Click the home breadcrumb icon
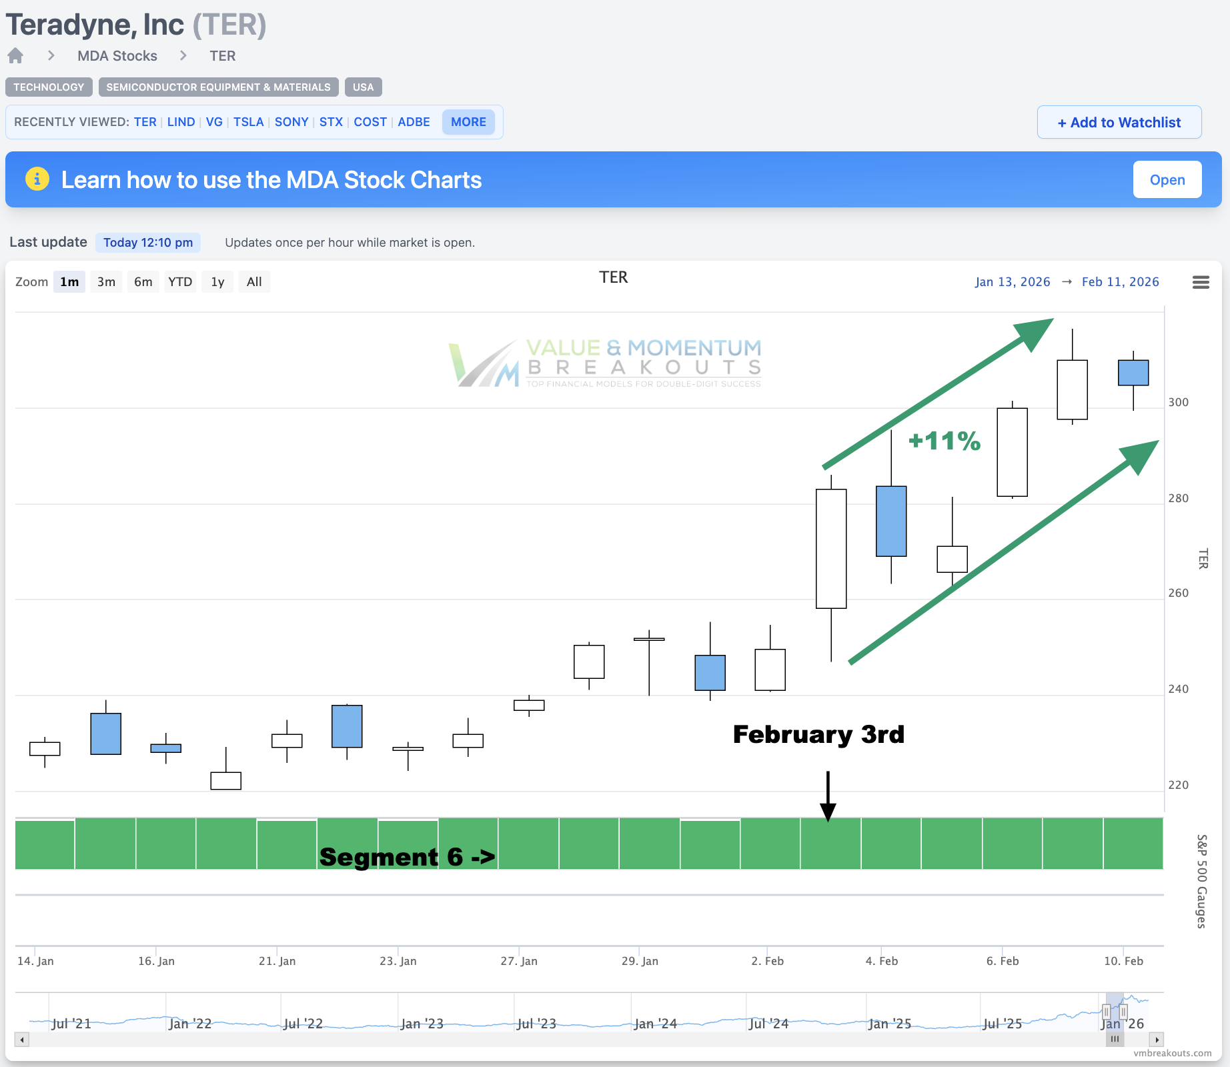Viewport: 1230px width, 1067px height. click(15, 55)
